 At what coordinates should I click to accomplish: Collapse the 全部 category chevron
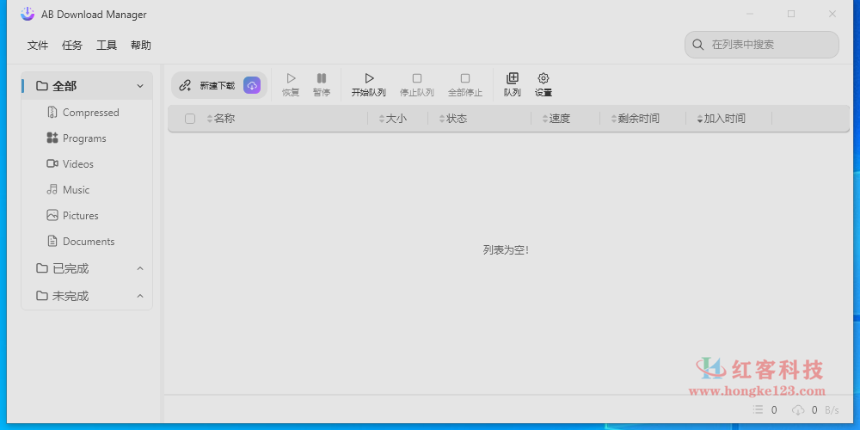pyautogui.click(x=140, y=86)
